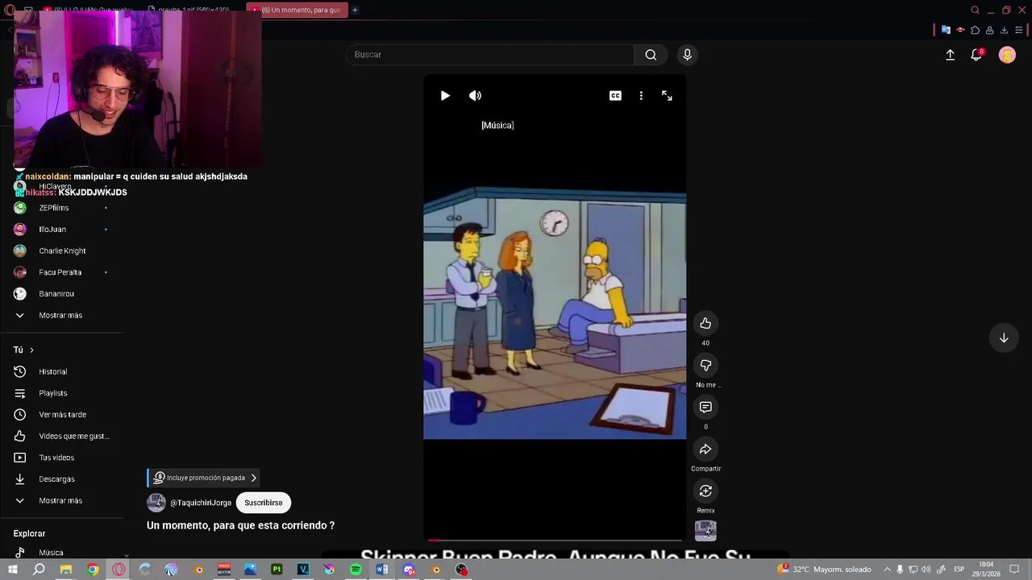Screen dimensions: 1032x580
Task: Open browser downloads icon
Action: click(1004, 30)
